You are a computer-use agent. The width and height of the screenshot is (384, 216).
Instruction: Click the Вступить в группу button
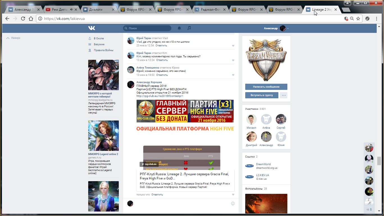[262, 95]
